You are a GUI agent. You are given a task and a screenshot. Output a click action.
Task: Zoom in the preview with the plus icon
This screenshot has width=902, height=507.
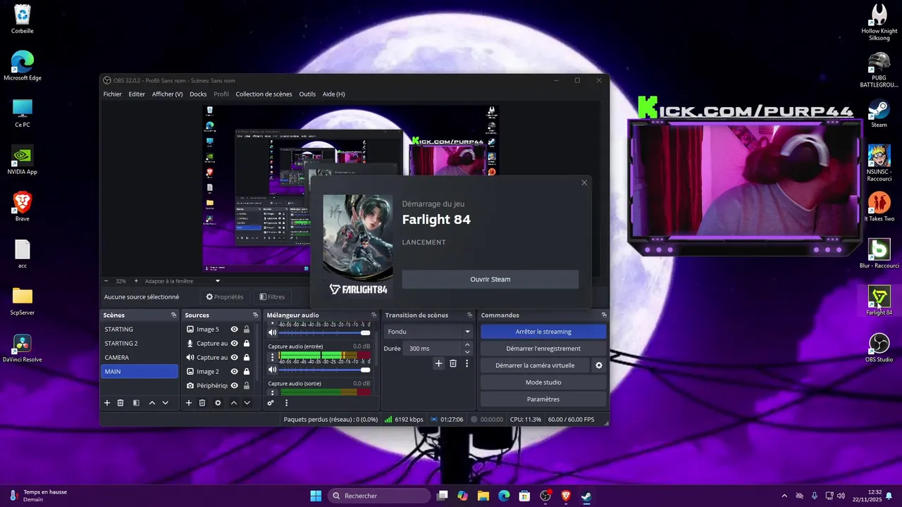click(136, 281)
